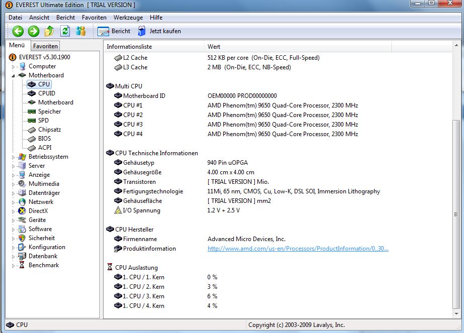Click the Jetzt kaufen toolbar button
This screenshot has width=464, height=333.
pyautogui.click(x=159, y=31)
